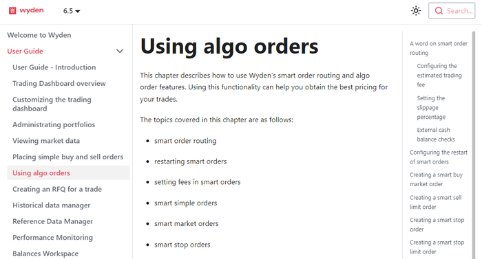Toggle the light/dark theme sun icon
482x259 pixels.
pos(416,11)
